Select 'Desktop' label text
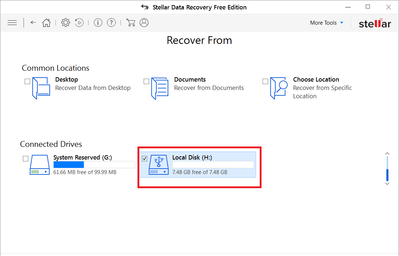The image size is (399, 256). (67, 79)
